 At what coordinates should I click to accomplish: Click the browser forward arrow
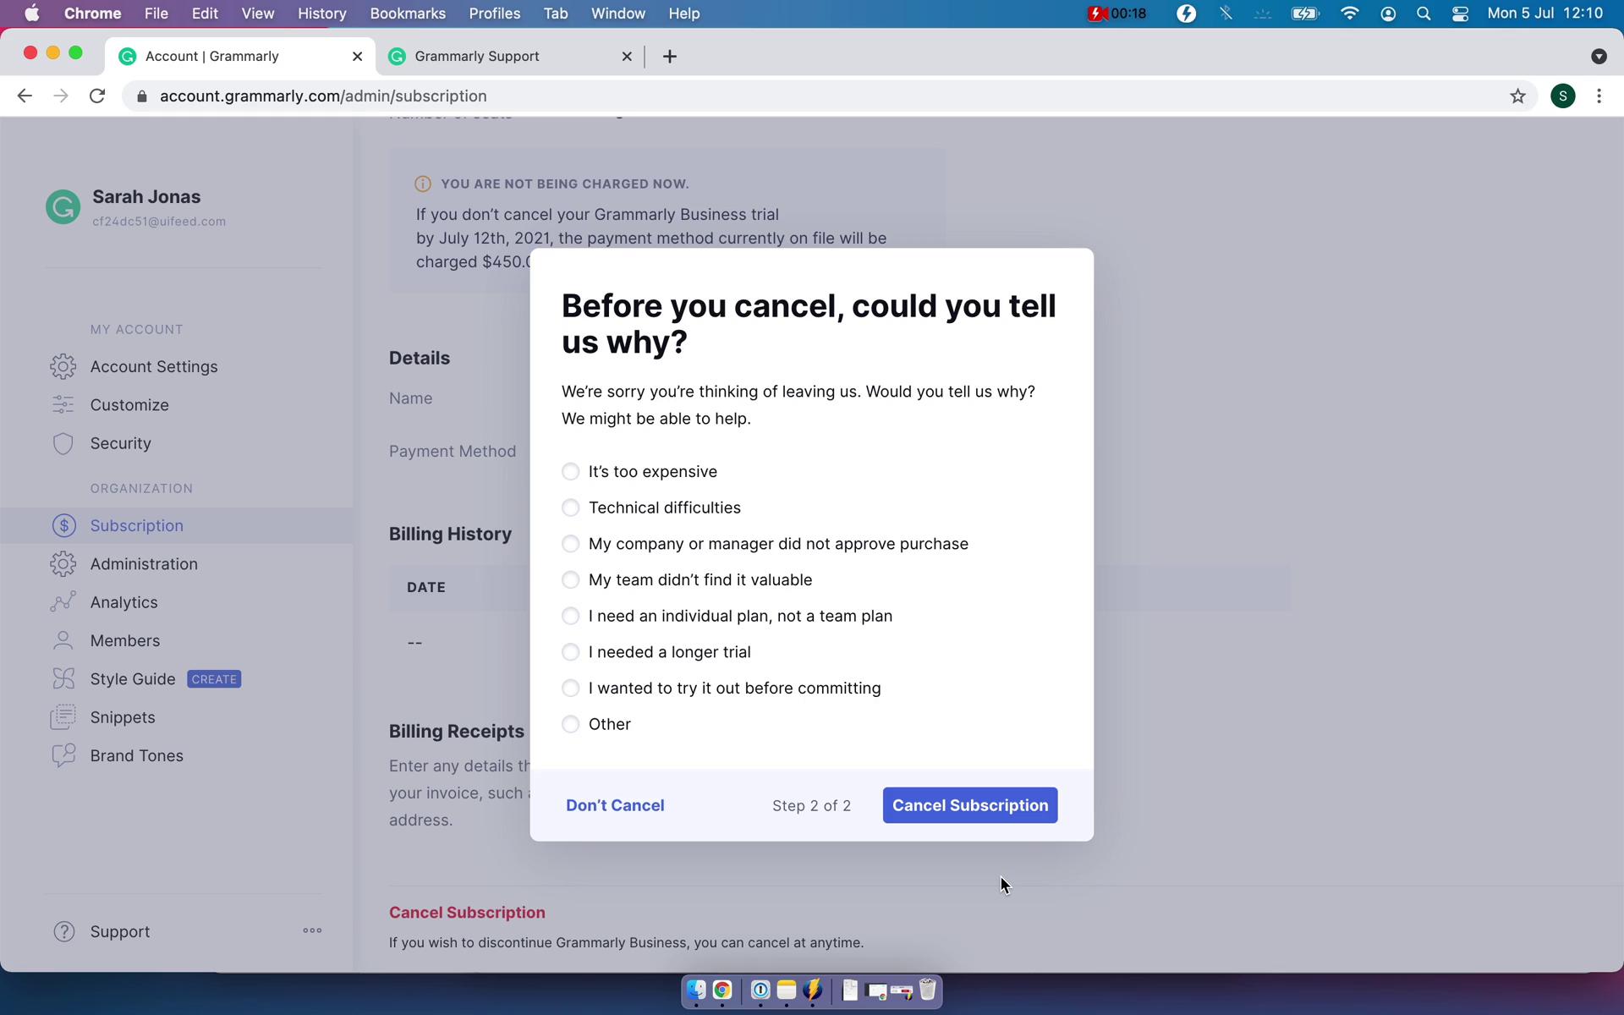point(60,96)
